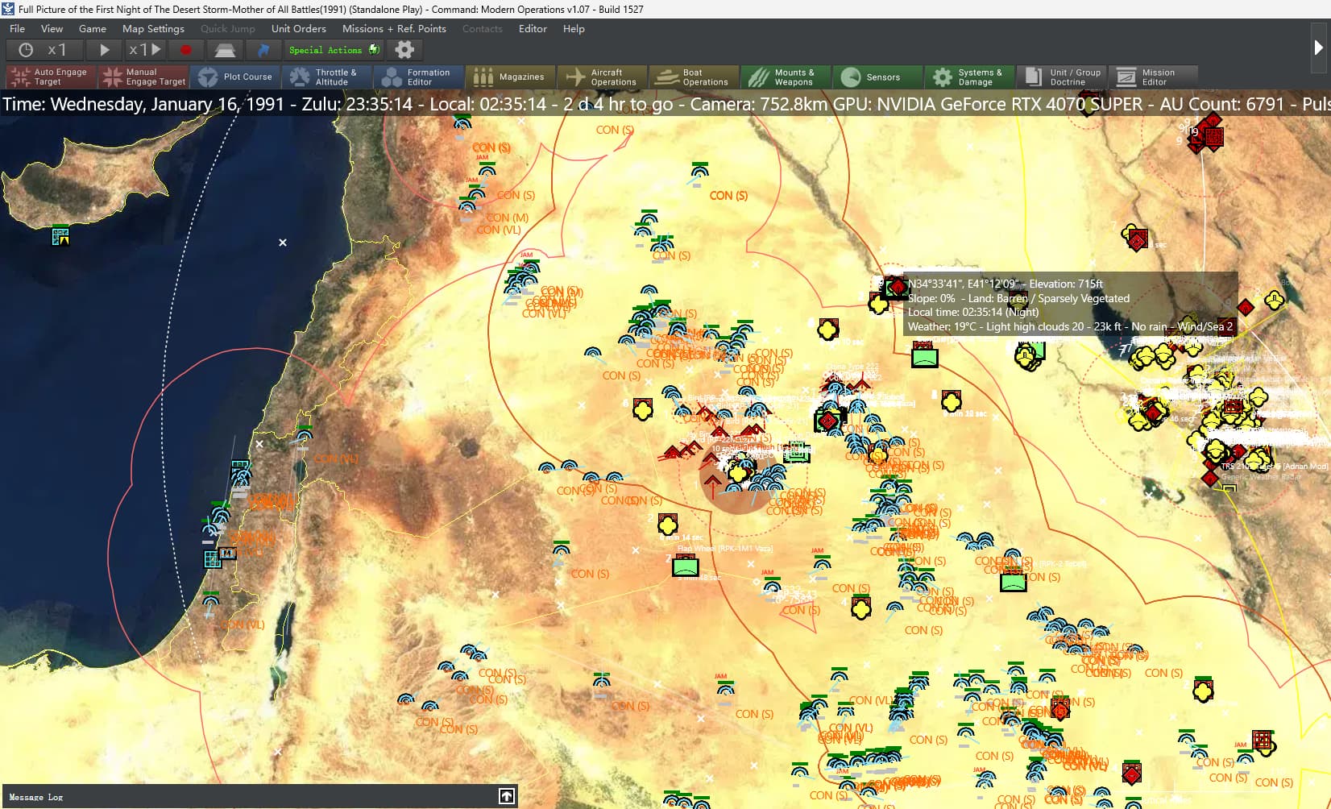Viewport: 1331px width, 809px height.
Task: Open Throttle & Altitude panel
Action: pyautogui.click(x=327, y=77)
